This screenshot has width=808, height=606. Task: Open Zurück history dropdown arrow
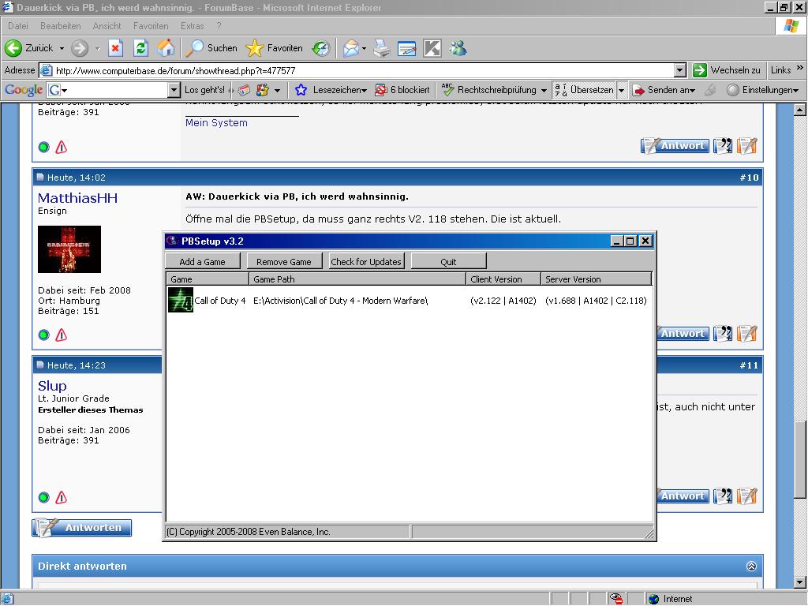pyautogui.click(x=62, y=48)
